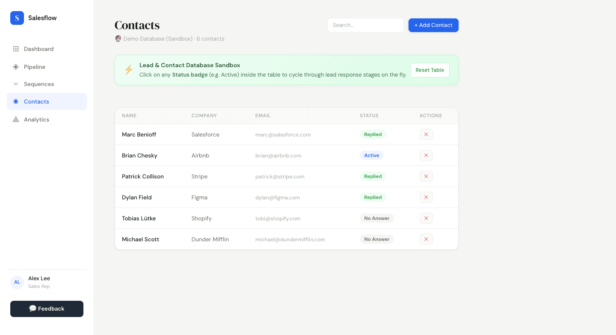This screenshot has width=616, height=335.
Task: Click the Figma company cell
Action: [199, 197]
